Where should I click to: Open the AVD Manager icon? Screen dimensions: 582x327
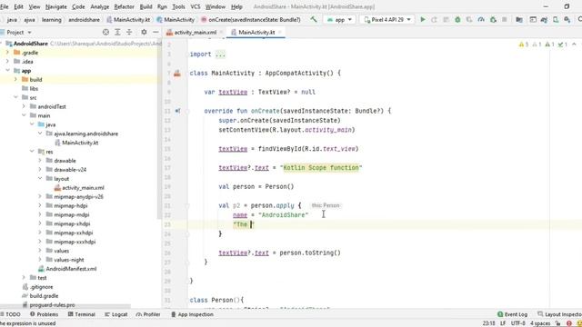click(x=556, y=19)
